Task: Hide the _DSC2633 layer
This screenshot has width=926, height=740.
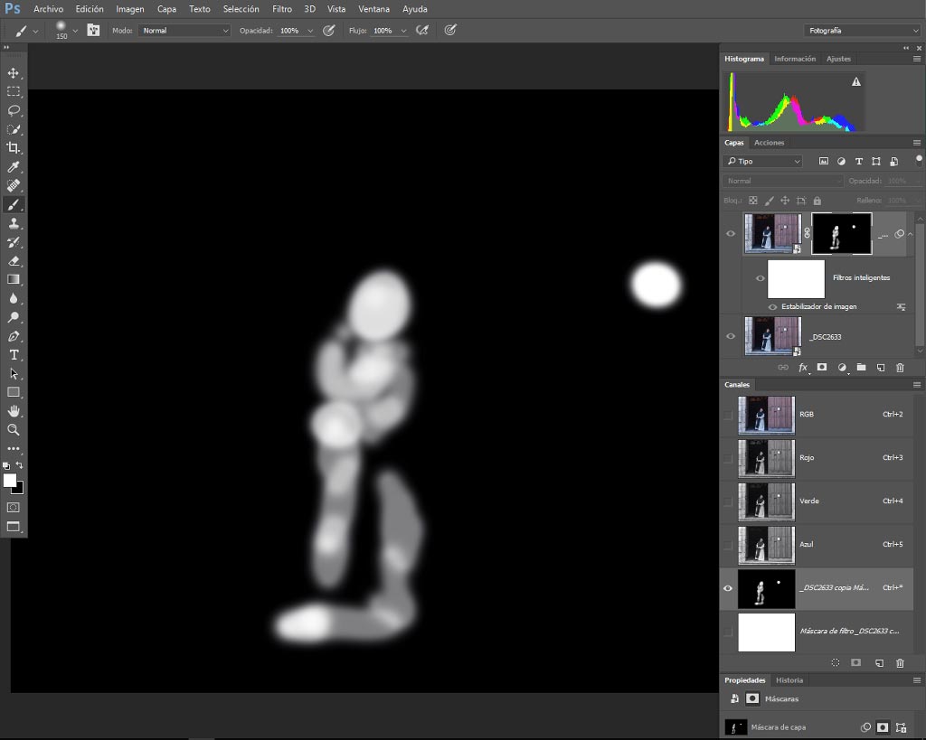Action: (x=731, y=336)
